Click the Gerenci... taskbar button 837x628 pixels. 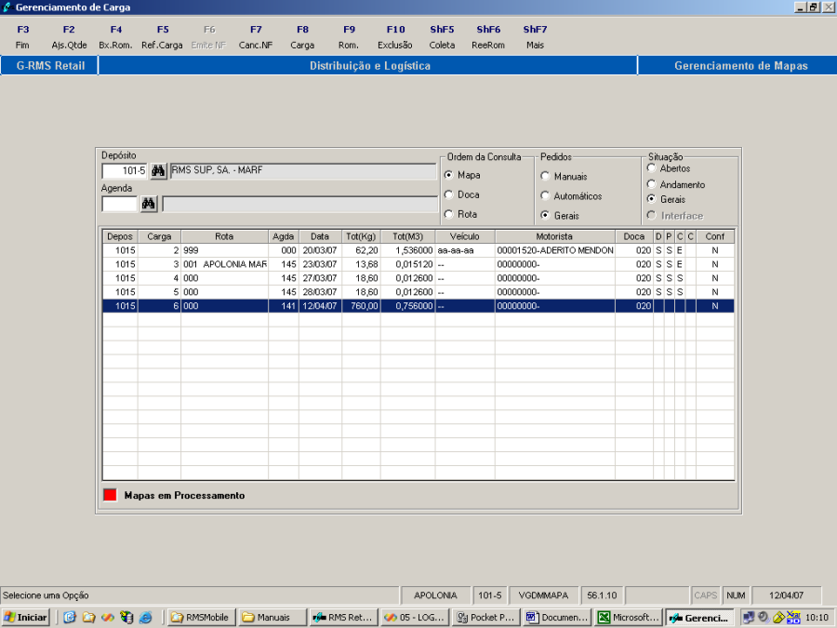699,618
